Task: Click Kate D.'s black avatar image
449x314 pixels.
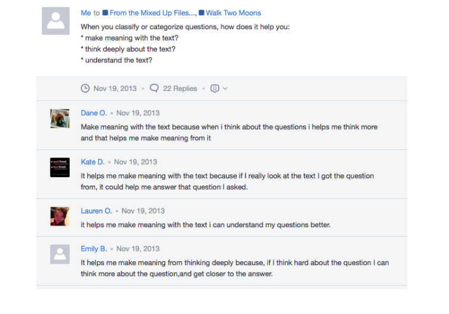Action: pyautogui.click(x=60, y=168)
